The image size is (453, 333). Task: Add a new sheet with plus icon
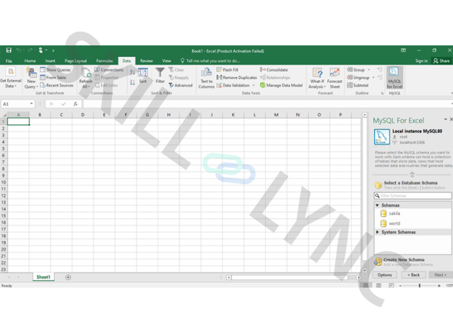click(68, 277)
